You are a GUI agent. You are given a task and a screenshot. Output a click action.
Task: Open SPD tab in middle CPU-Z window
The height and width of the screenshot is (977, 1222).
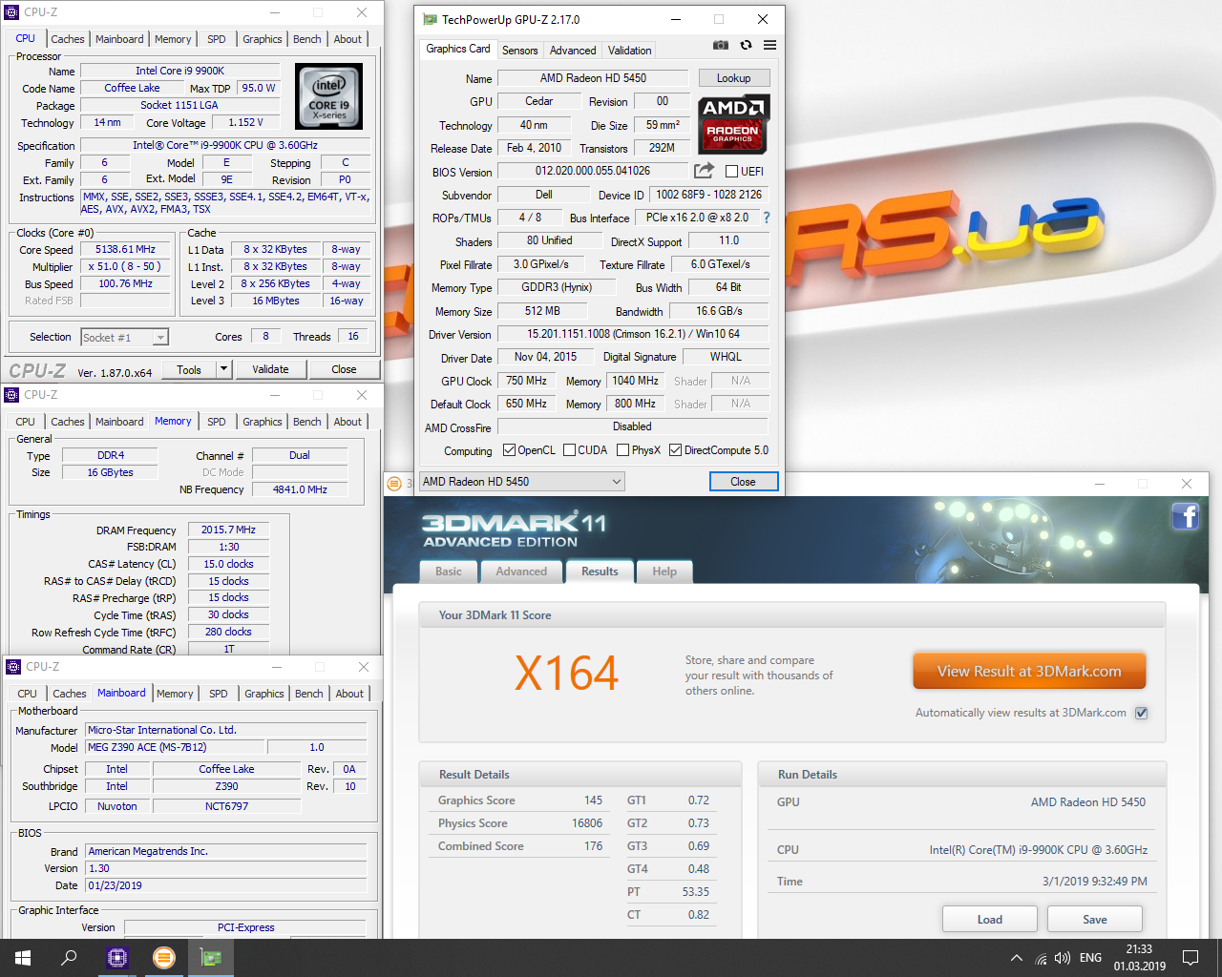click(217, 422)
